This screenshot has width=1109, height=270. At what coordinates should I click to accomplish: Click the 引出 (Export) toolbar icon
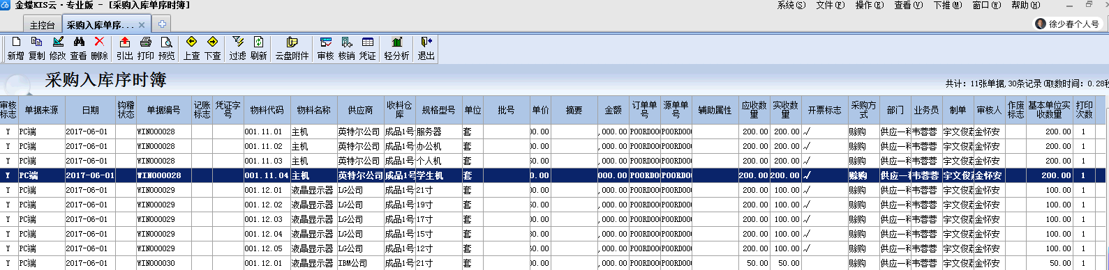tap(124, 49)
